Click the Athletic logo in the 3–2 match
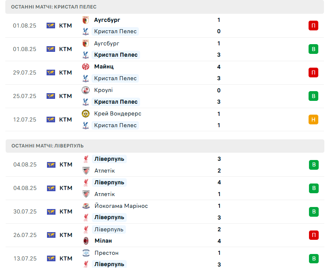The height and width of the screenshot is (271, 328). coord(86,171)
